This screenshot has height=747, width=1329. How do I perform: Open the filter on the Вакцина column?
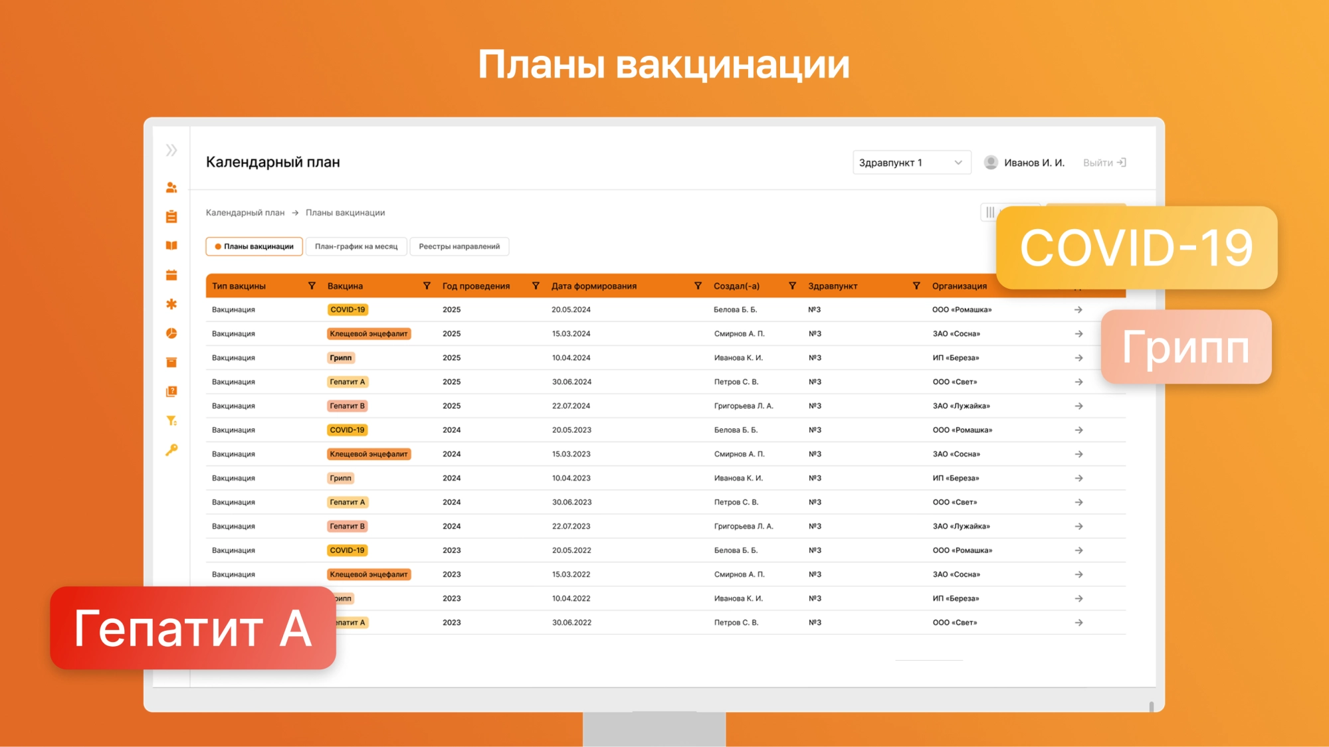pos(427,286)
